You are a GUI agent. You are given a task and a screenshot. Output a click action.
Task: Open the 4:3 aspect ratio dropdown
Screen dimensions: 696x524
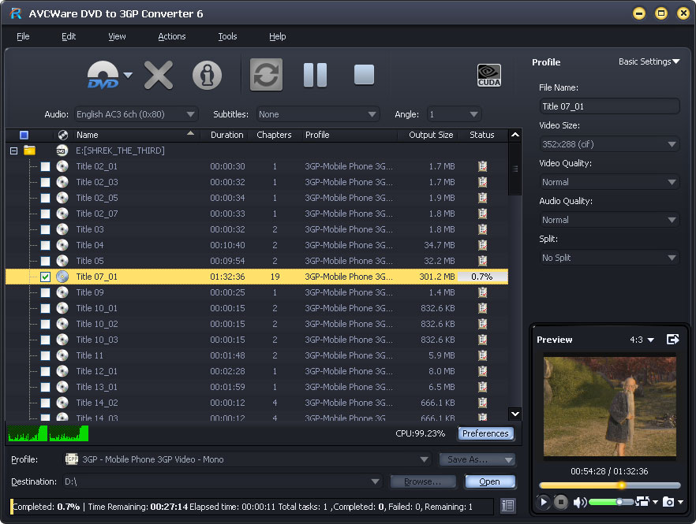(x=642, y=340)
